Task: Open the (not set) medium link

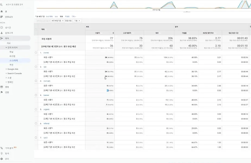Action: pyautogui.click(x=47, y=81)
